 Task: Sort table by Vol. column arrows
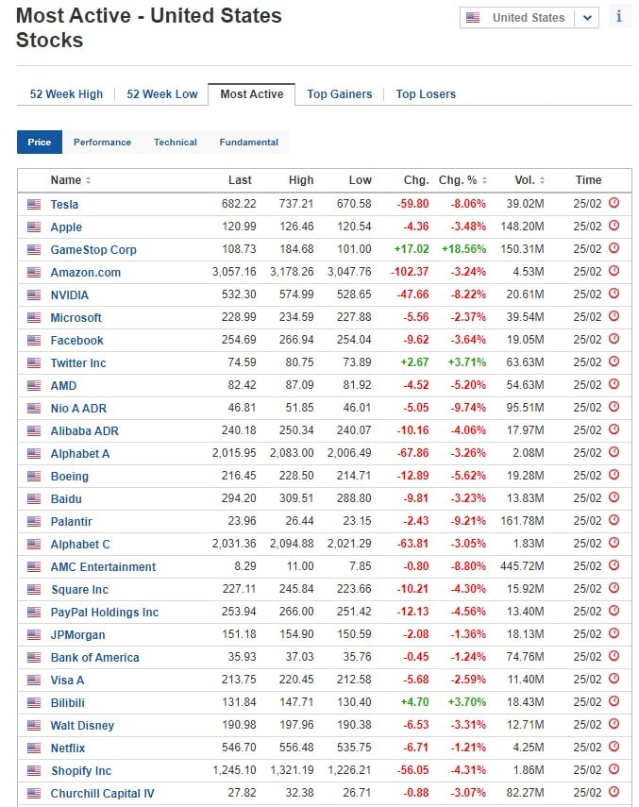tap(542, 180)
